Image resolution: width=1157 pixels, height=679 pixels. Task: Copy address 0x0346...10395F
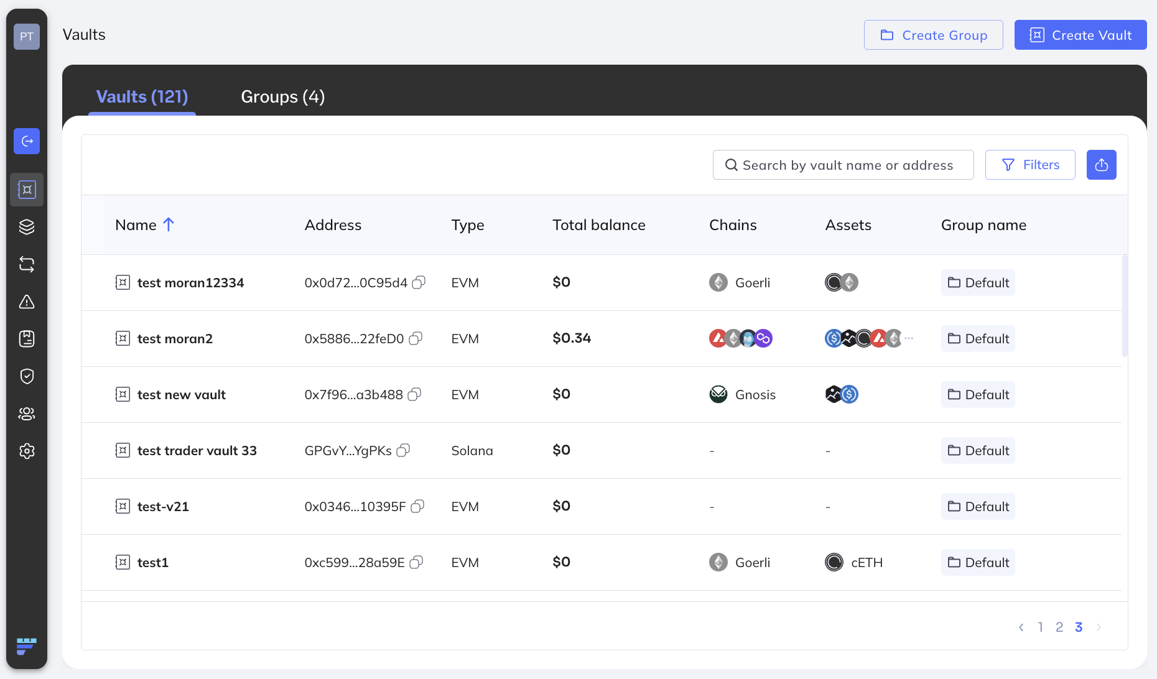pyautogui.click(x=417, y=506)
